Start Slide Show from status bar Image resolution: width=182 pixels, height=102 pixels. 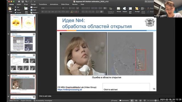coord(145,101)
